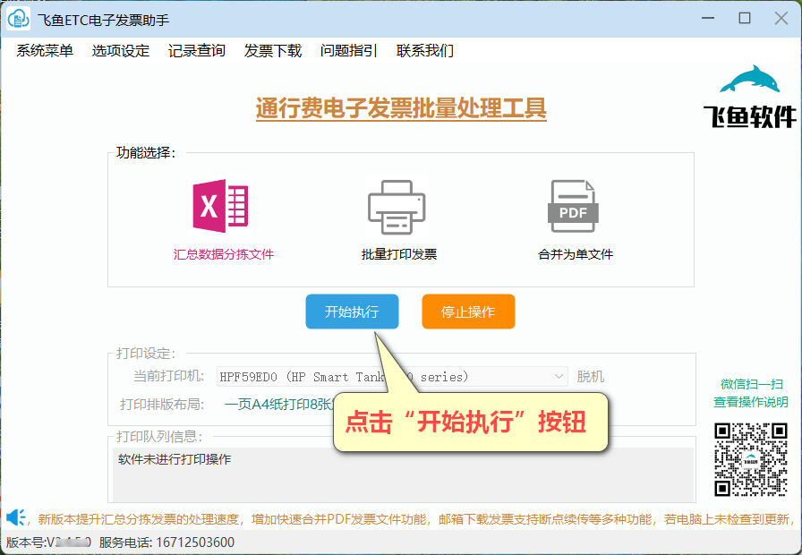
Task: Open the 发票下载 menu
Action: click(x=272, y=51)
